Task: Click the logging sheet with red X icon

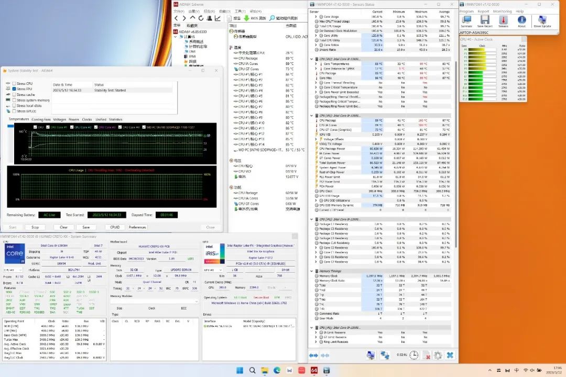Action: click(426, 356)
